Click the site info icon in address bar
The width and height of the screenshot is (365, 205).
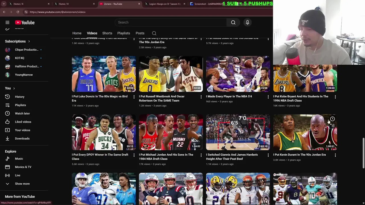[26, 12]
